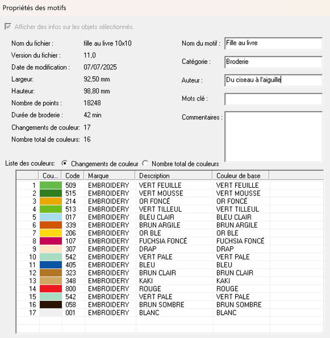Select 'Nombre total de couleurs' radio button
This screenshot has width=330, height=338.
(145, 164)
